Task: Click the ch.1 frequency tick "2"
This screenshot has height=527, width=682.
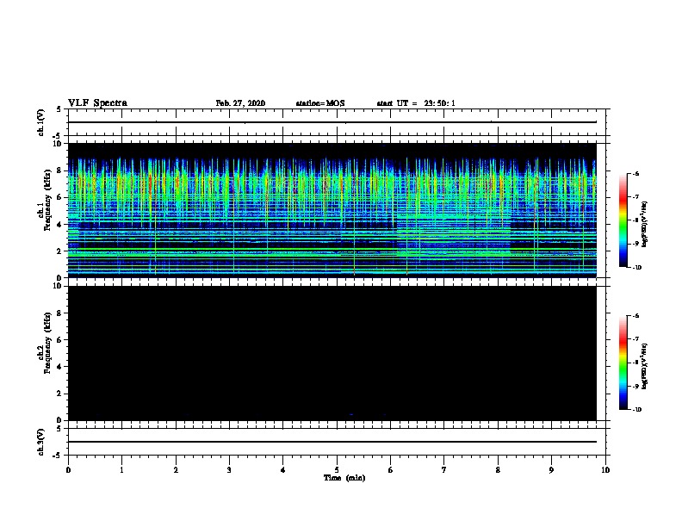Action: (60, 251)
